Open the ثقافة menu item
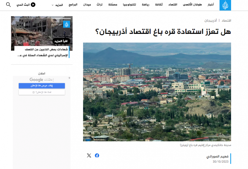The width and height of the screenshot is (248, 169). [159, 5]
